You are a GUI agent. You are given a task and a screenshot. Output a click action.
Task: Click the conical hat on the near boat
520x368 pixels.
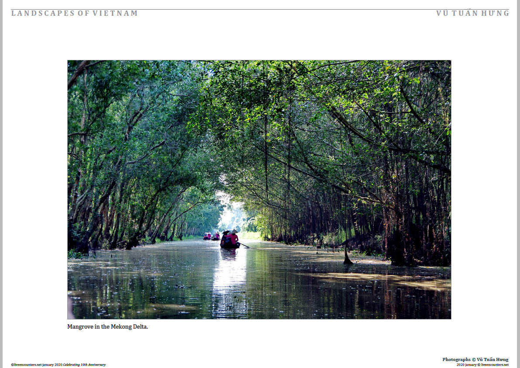[x=234, y=231]
